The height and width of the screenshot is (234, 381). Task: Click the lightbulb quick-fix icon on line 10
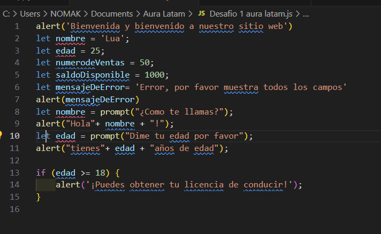pos(1,134)
